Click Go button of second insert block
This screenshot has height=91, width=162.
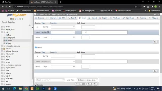point(155,71)
